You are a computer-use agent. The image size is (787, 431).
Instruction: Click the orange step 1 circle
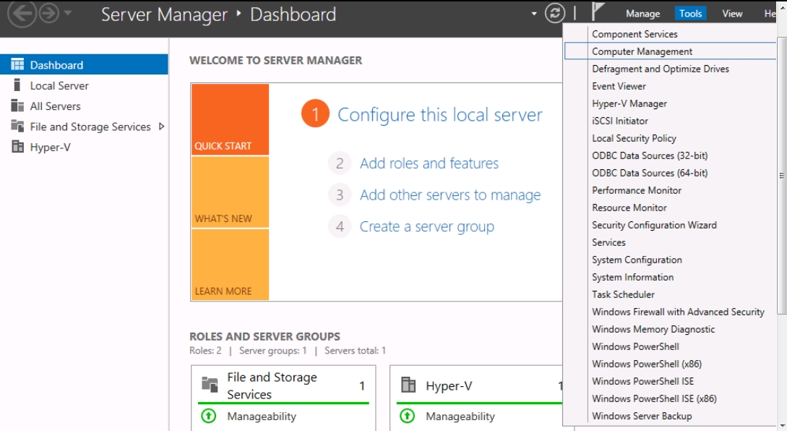(x=315, y=114)
